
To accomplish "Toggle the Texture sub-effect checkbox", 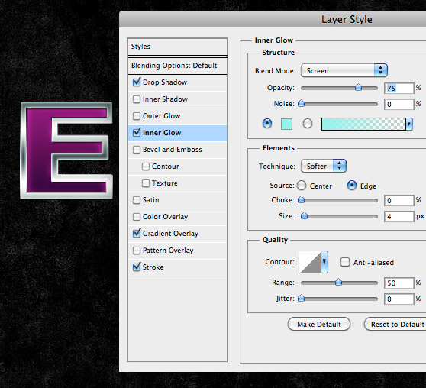I will pos(146,183).
